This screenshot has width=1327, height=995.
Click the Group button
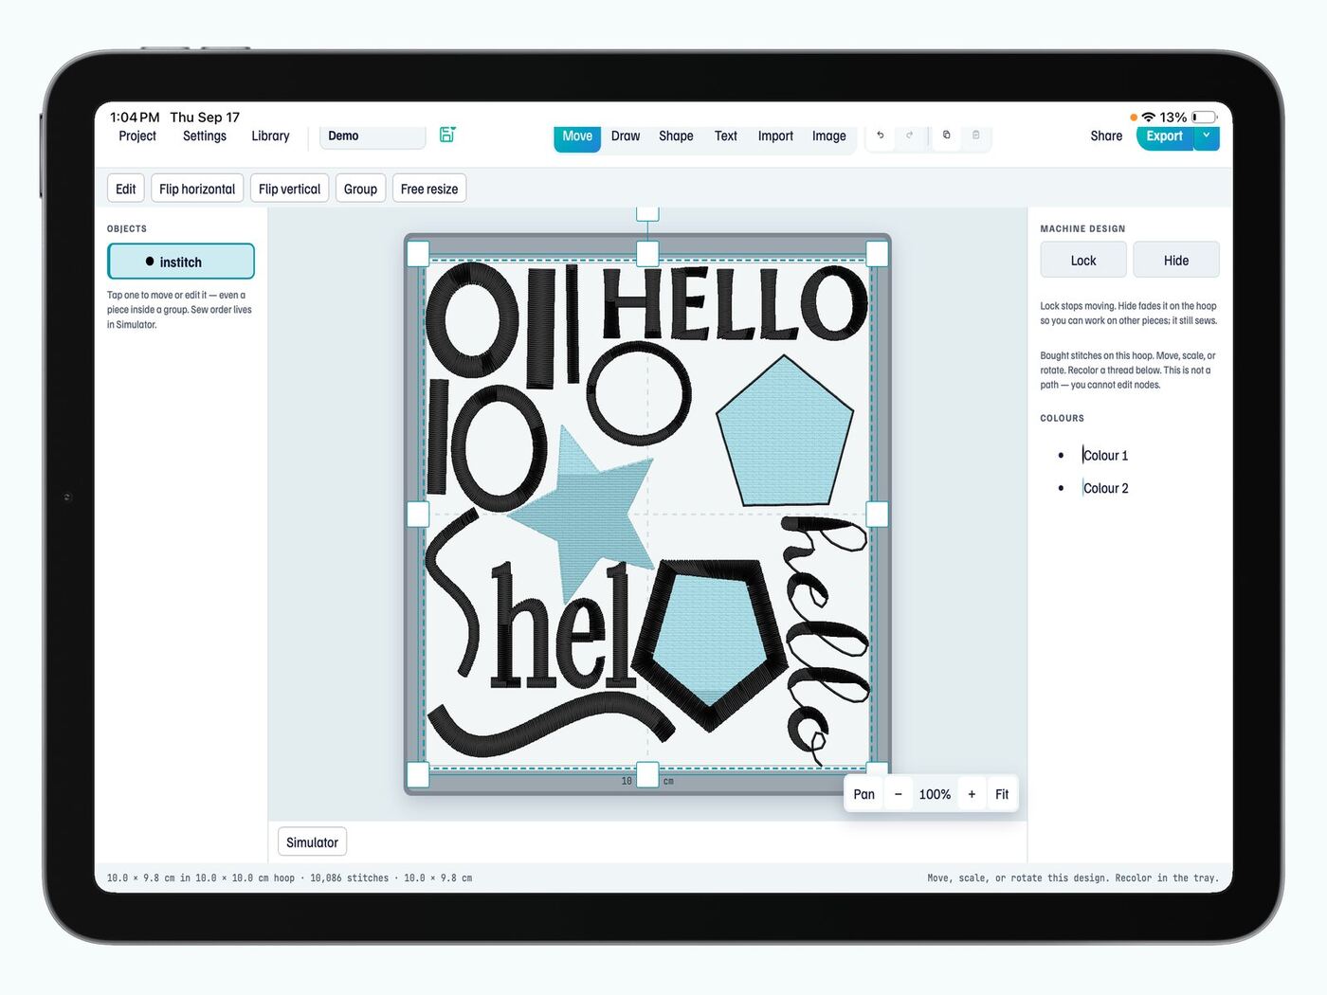360,189
